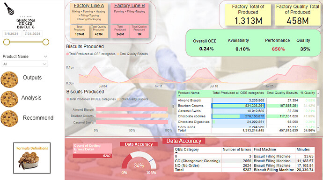The width and height of the screenshot is (323, 180).
Task: Click the right date slider handle
Action: tap(46, 42)
